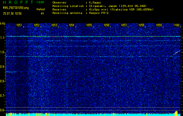Image resolution: width=183 pixels, height=116 pixels.
Task: Click the observer name K.Nagai
Action: coord(95,3)
